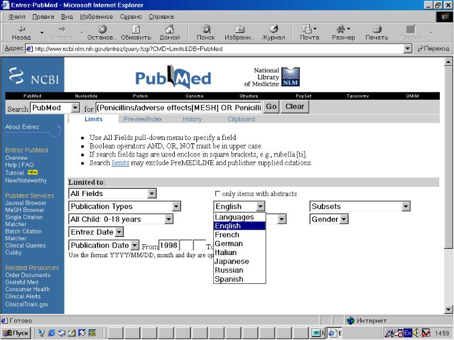Click the OMIM database link in black bar

[413, 96]
